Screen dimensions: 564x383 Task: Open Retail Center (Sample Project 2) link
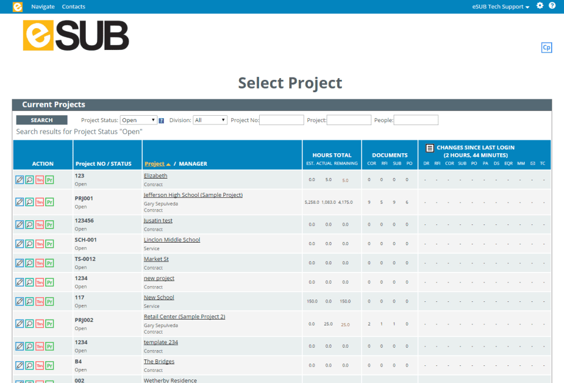click(184, 317)
